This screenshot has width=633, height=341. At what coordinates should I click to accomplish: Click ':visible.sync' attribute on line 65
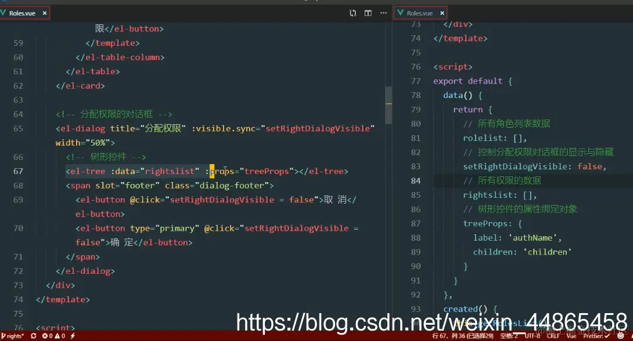[x=224, y=129]
